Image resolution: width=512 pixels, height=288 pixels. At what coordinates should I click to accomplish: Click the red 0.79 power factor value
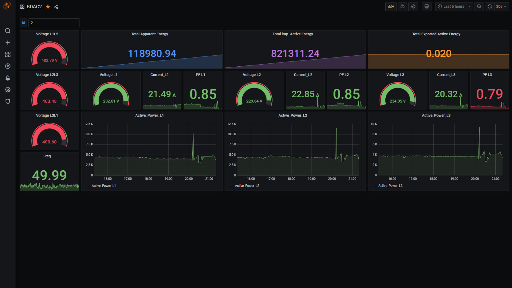pos(490,94)
